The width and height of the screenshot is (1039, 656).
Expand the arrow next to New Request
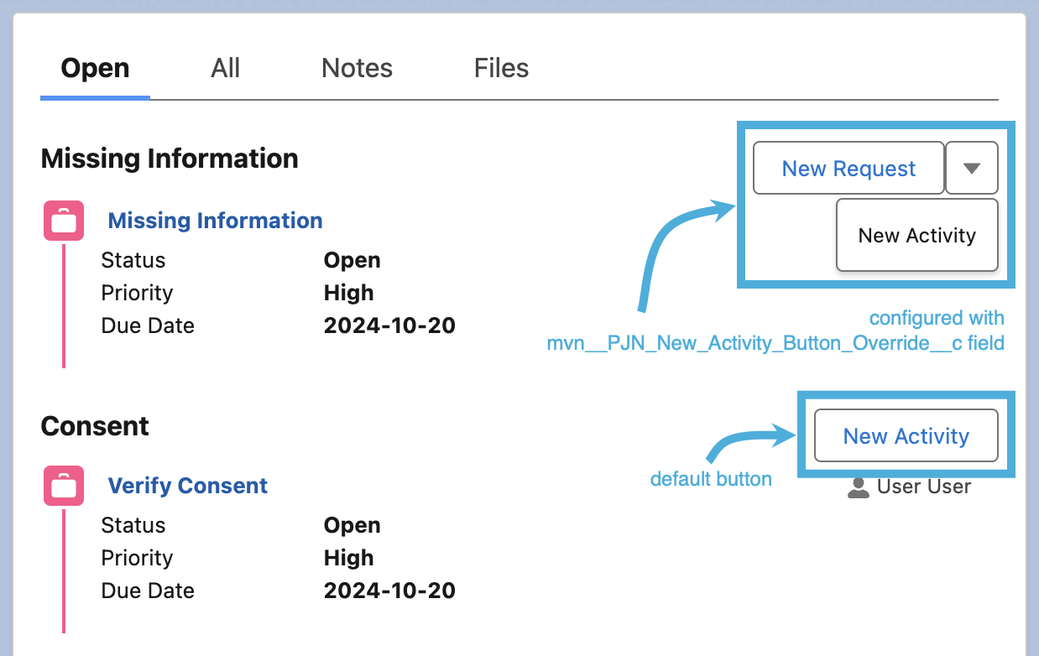coord(971,169)
